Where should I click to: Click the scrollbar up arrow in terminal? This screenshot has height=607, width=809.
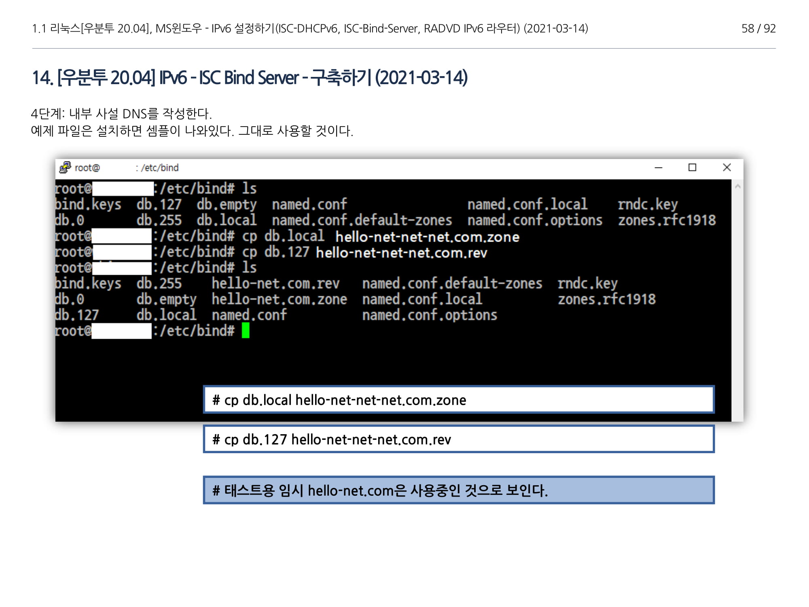click(x=737, y=187)
